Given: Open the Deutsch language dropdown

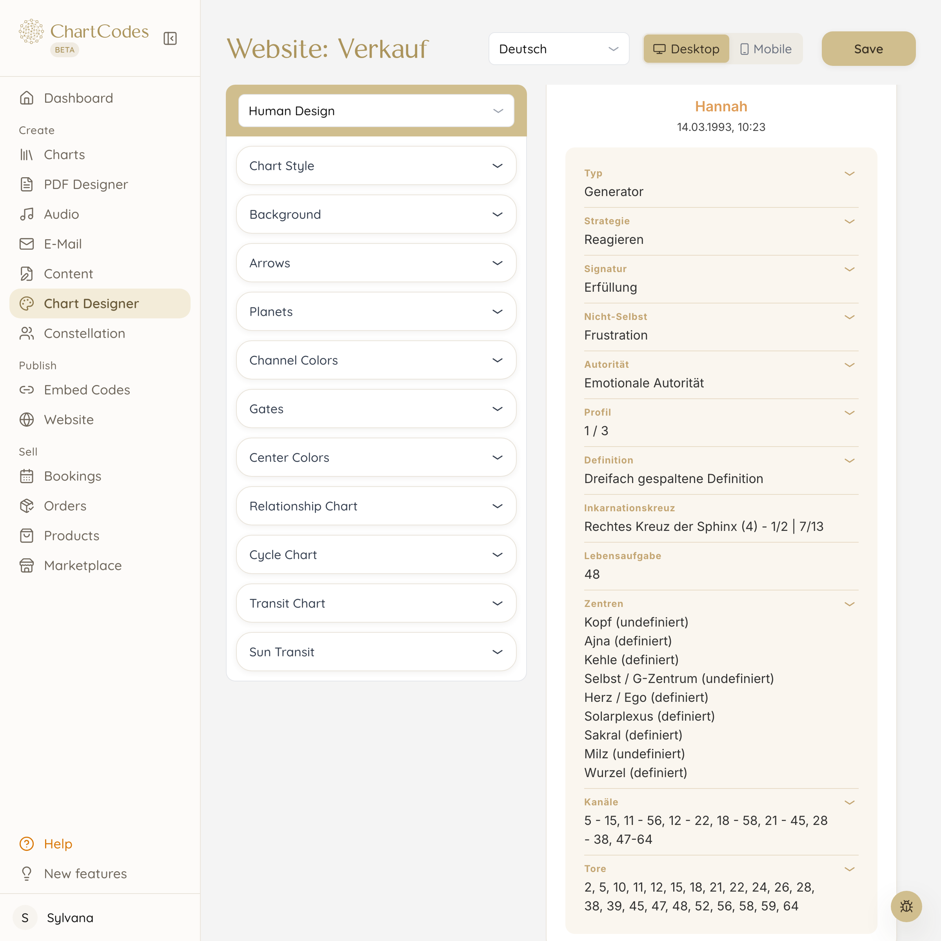Looking at the screenshot, I should [559, 49].
